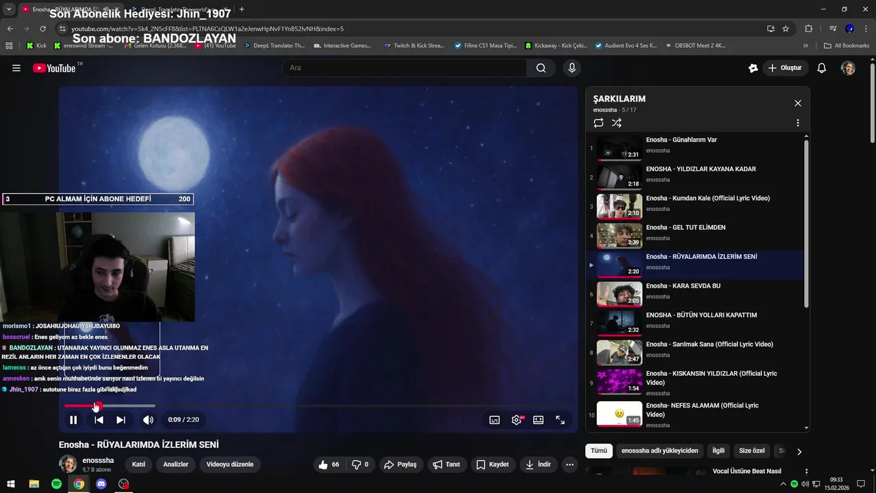Seek on the video progress bar
Image resolution: width=876 pixels, height=493 pixels.
click(318, 406)
